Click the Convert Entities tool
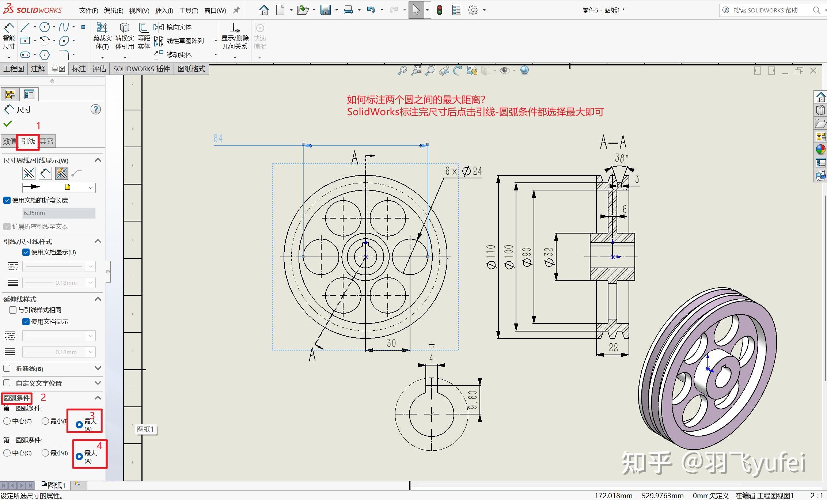This screenshot has height=500, width=827. click(x=125, y=36)
